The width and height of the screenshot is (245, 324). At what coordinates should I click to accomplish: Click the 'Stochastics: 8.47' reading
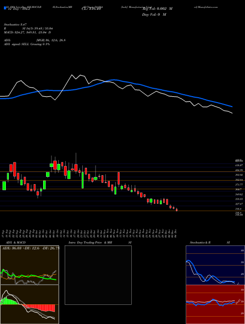(15, 25)
